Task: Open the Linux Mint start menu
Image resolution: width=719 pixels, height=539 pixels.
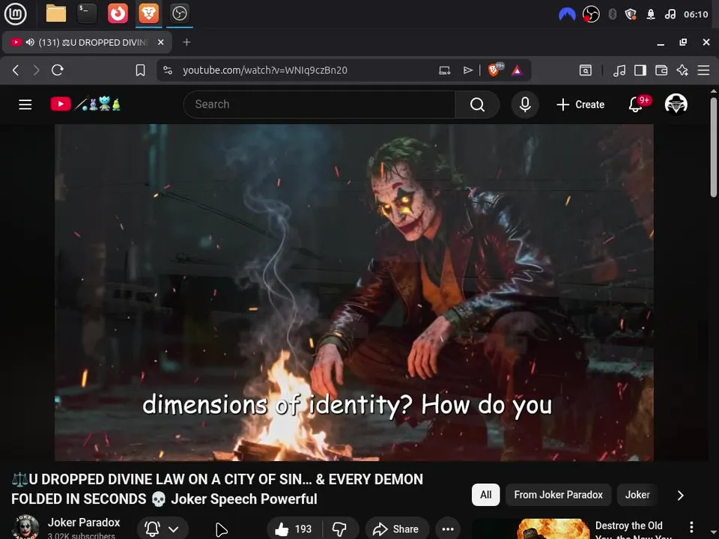Action: coord(15,13)
